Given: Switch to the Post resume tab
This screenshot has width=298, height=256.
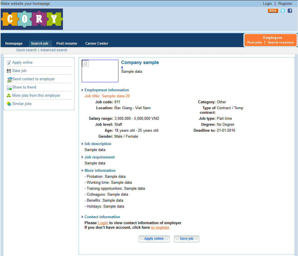Looking at the screenshot, I should coord(67,43).
